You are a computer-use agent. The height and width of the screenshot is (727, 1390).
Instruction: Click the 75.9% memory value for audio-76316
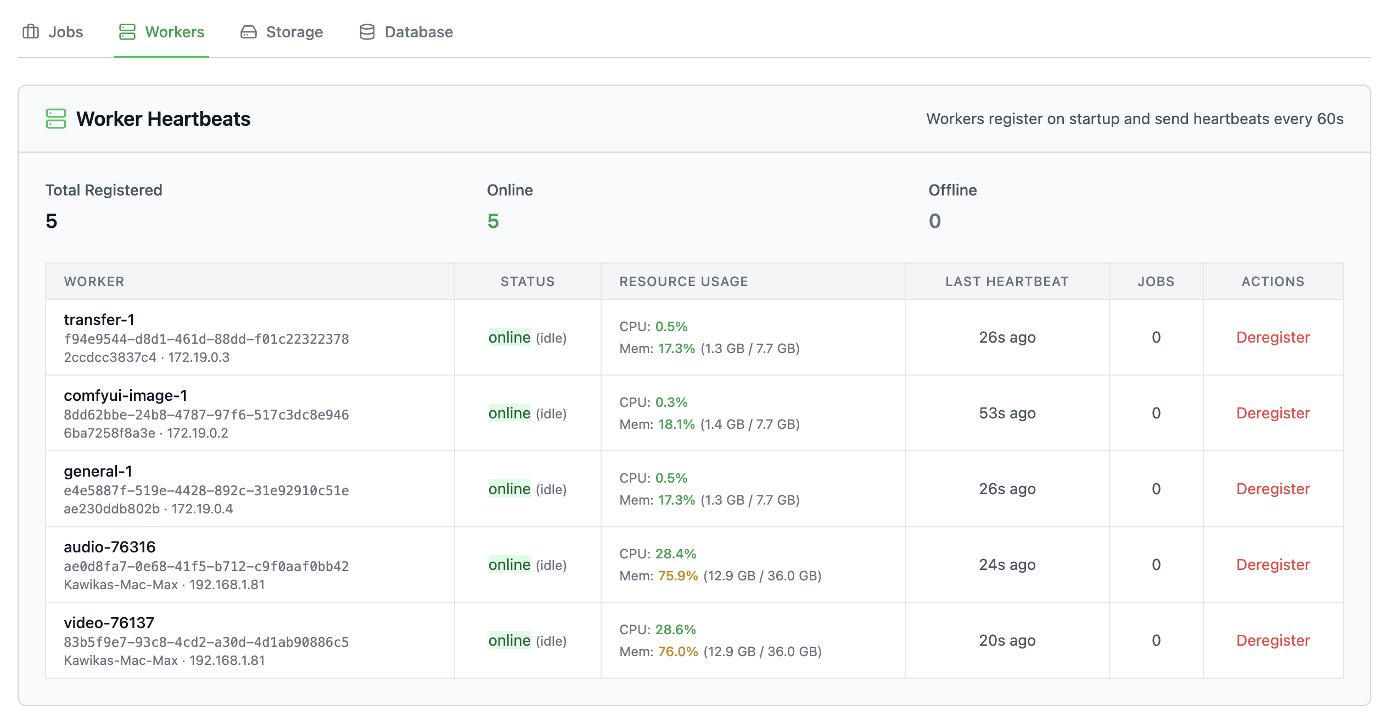(677, 575)
